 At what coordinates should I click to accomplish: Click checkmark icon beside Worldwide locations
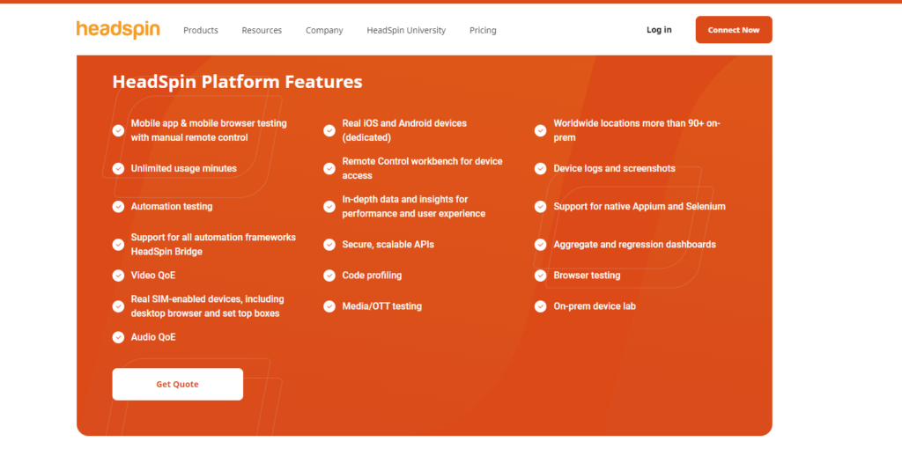coord(540,130)
